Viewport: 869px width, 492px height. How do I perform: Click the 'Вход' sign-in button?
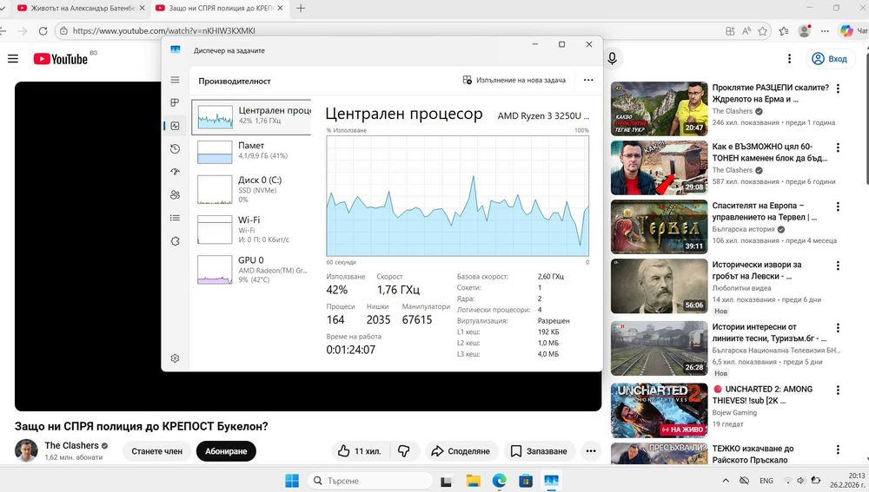coord(830,59)
